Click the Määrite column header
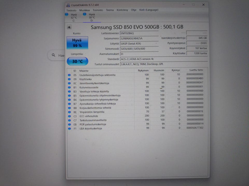This screenshot has height=186, width=249. tap(84, 71)
